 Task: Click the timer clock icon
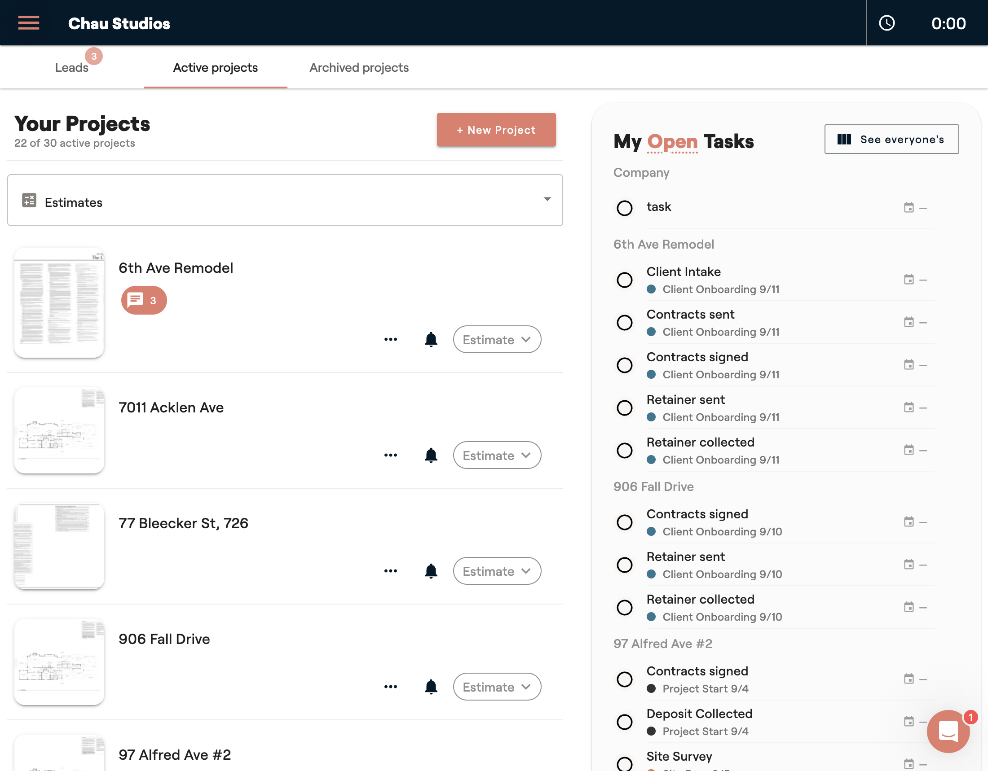coord(886,23)
